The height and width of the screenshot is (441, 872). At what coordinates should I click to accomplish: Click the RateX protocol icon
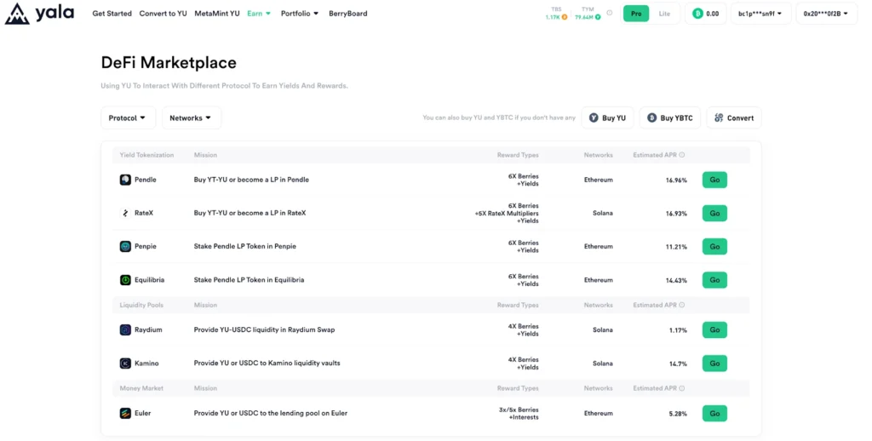click(125, 213)
